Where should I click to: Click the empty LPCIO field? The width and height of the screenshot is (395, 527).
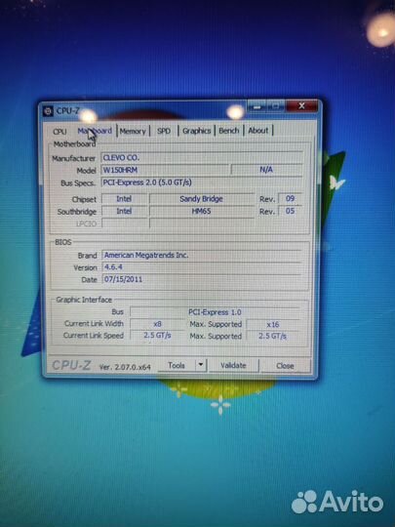124,223
